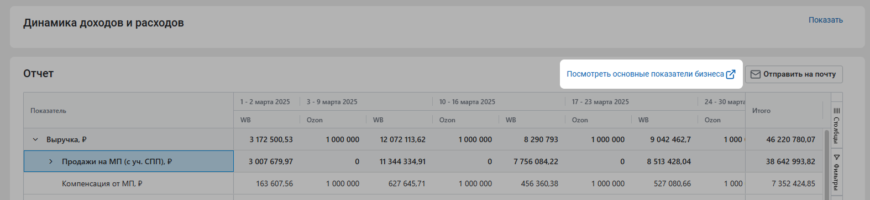Open the external link icon next to business indicators
The width and height of the screenshot is (870, 200).
tap(731, 74)
